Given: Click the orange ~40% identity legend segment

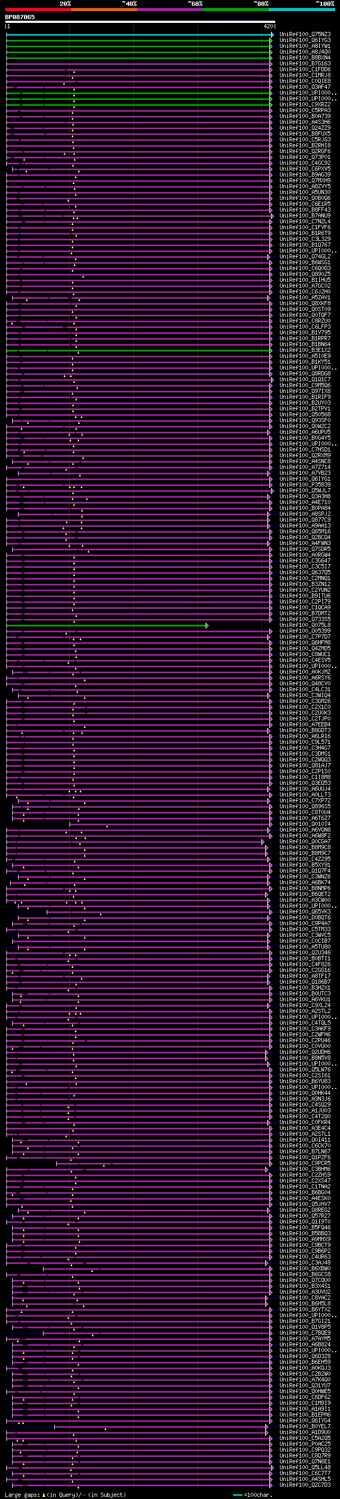Looking at the screenshot, I should click(x=104, y=10).
